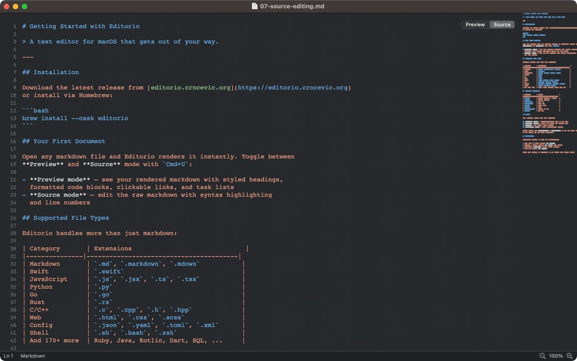This screenshot has height=361, width=577.
Task: Click the 'Config' table cell
Action: (x=41, y=325)
